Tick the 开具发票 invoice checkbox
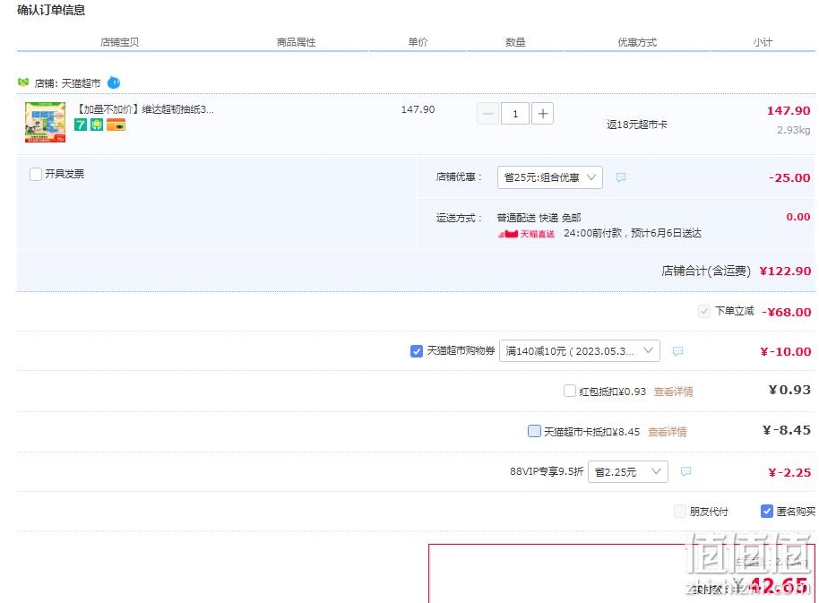Screen dimensions: 819x603 pos(36,174)
